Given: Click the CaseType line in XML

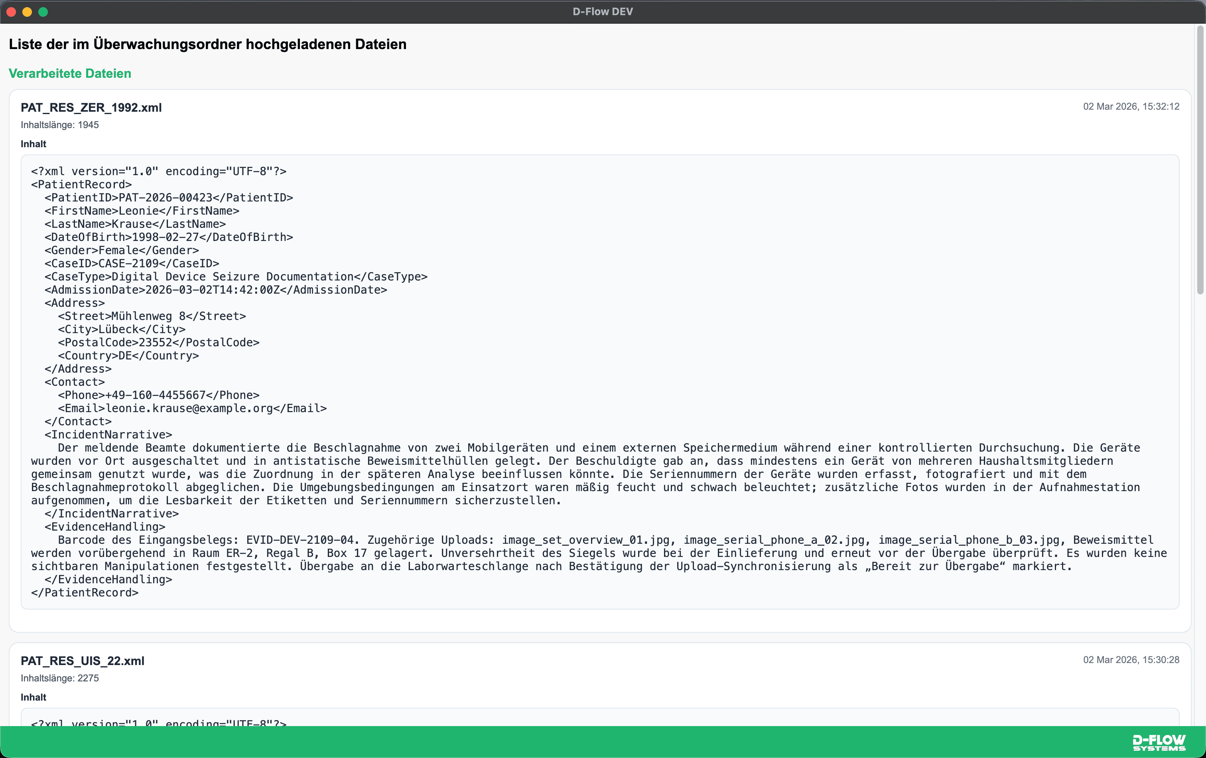Looking at the screenshot, I should 236,276.
